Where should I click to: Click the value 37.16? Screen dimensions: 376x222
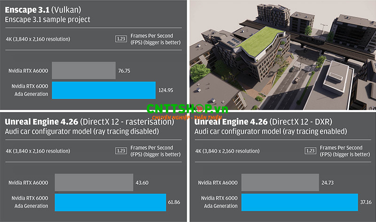[366, 202]
